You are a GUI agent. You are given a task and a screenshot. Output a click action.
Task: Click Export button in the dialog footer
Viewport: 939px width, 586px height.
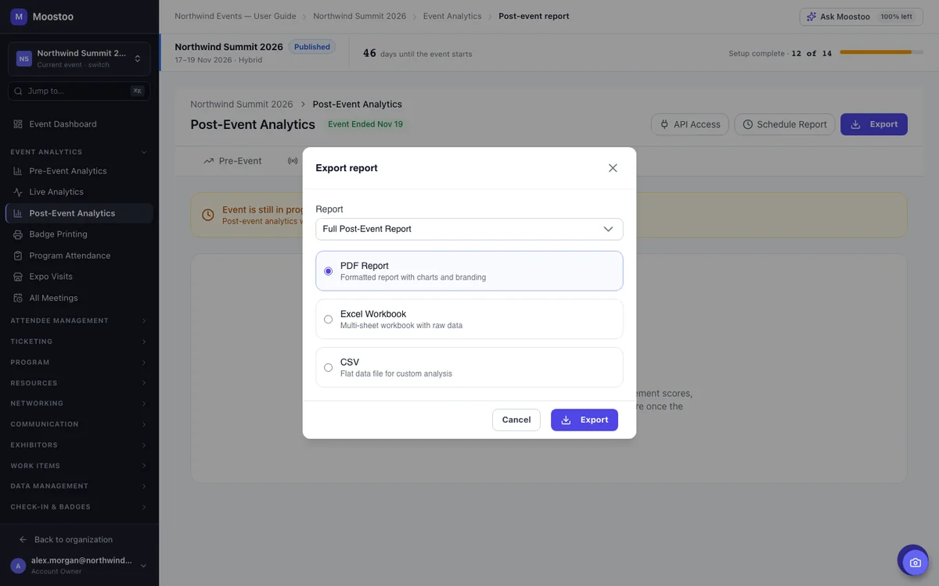click(585, 420)
